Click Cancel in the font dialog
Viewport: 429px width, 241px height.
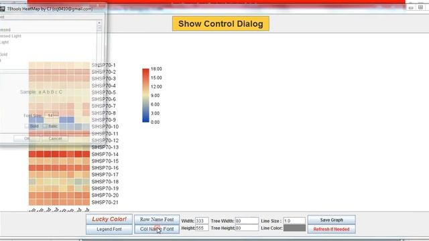(55, 139)
